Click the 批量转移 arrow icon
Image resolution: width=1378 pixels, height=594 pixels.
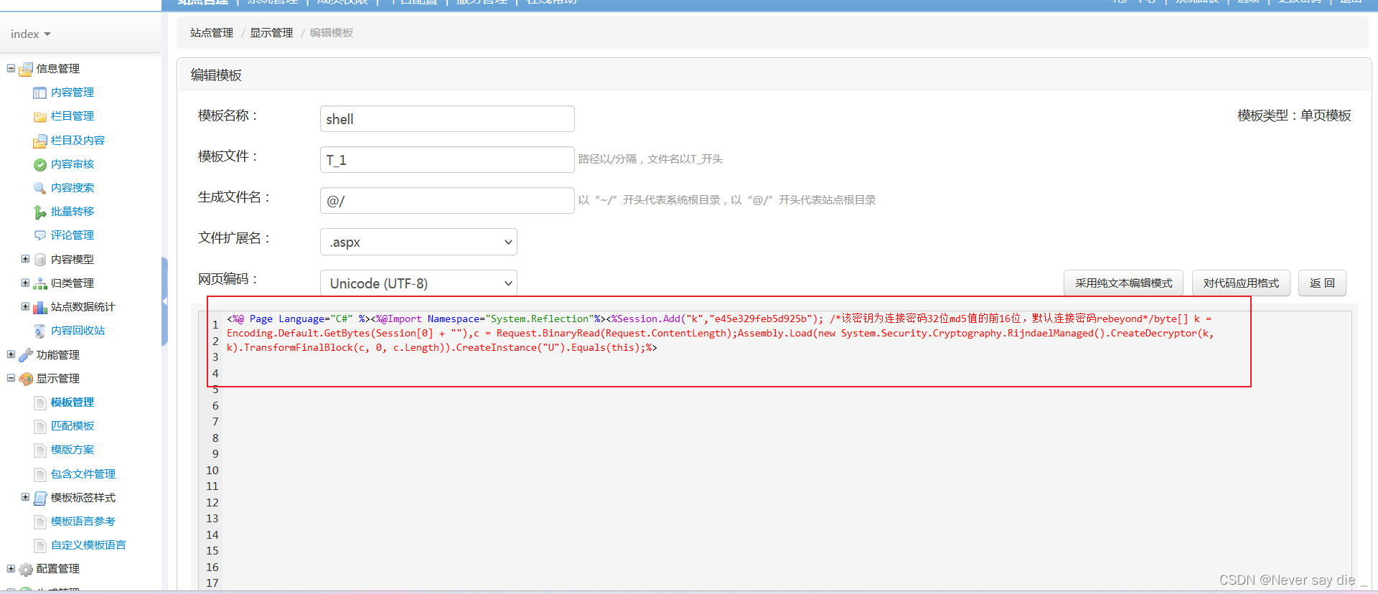40,212
